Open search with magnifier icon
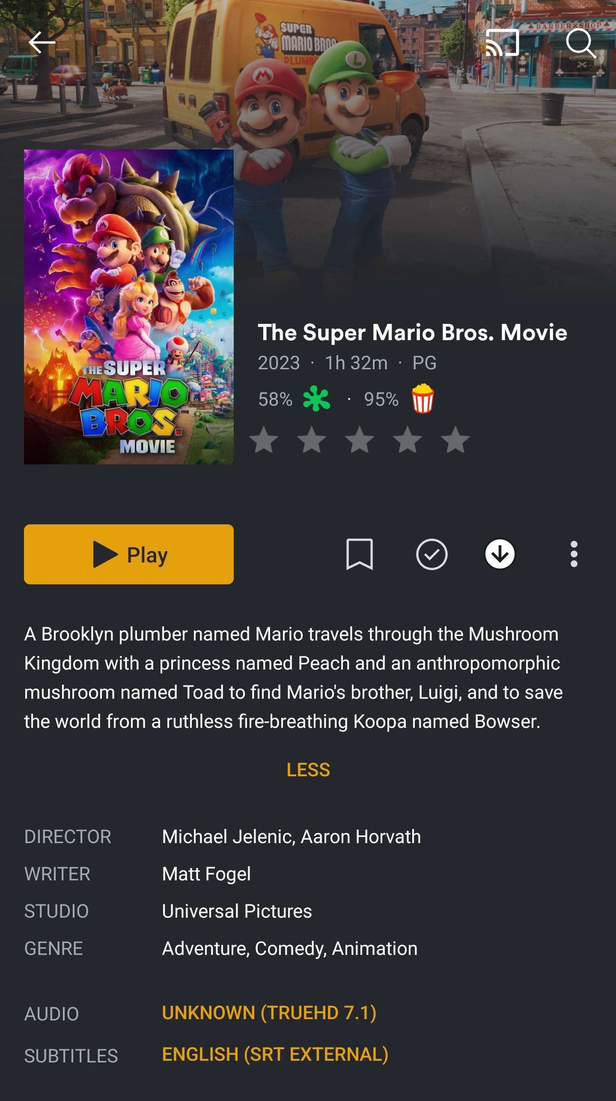Screen dimensions: 616x1101 [580, 43]
